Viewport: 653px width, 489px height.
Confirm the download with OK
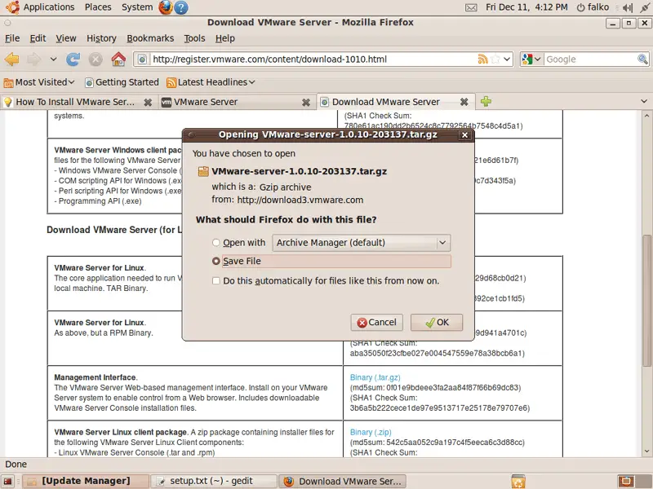[437, 322]
